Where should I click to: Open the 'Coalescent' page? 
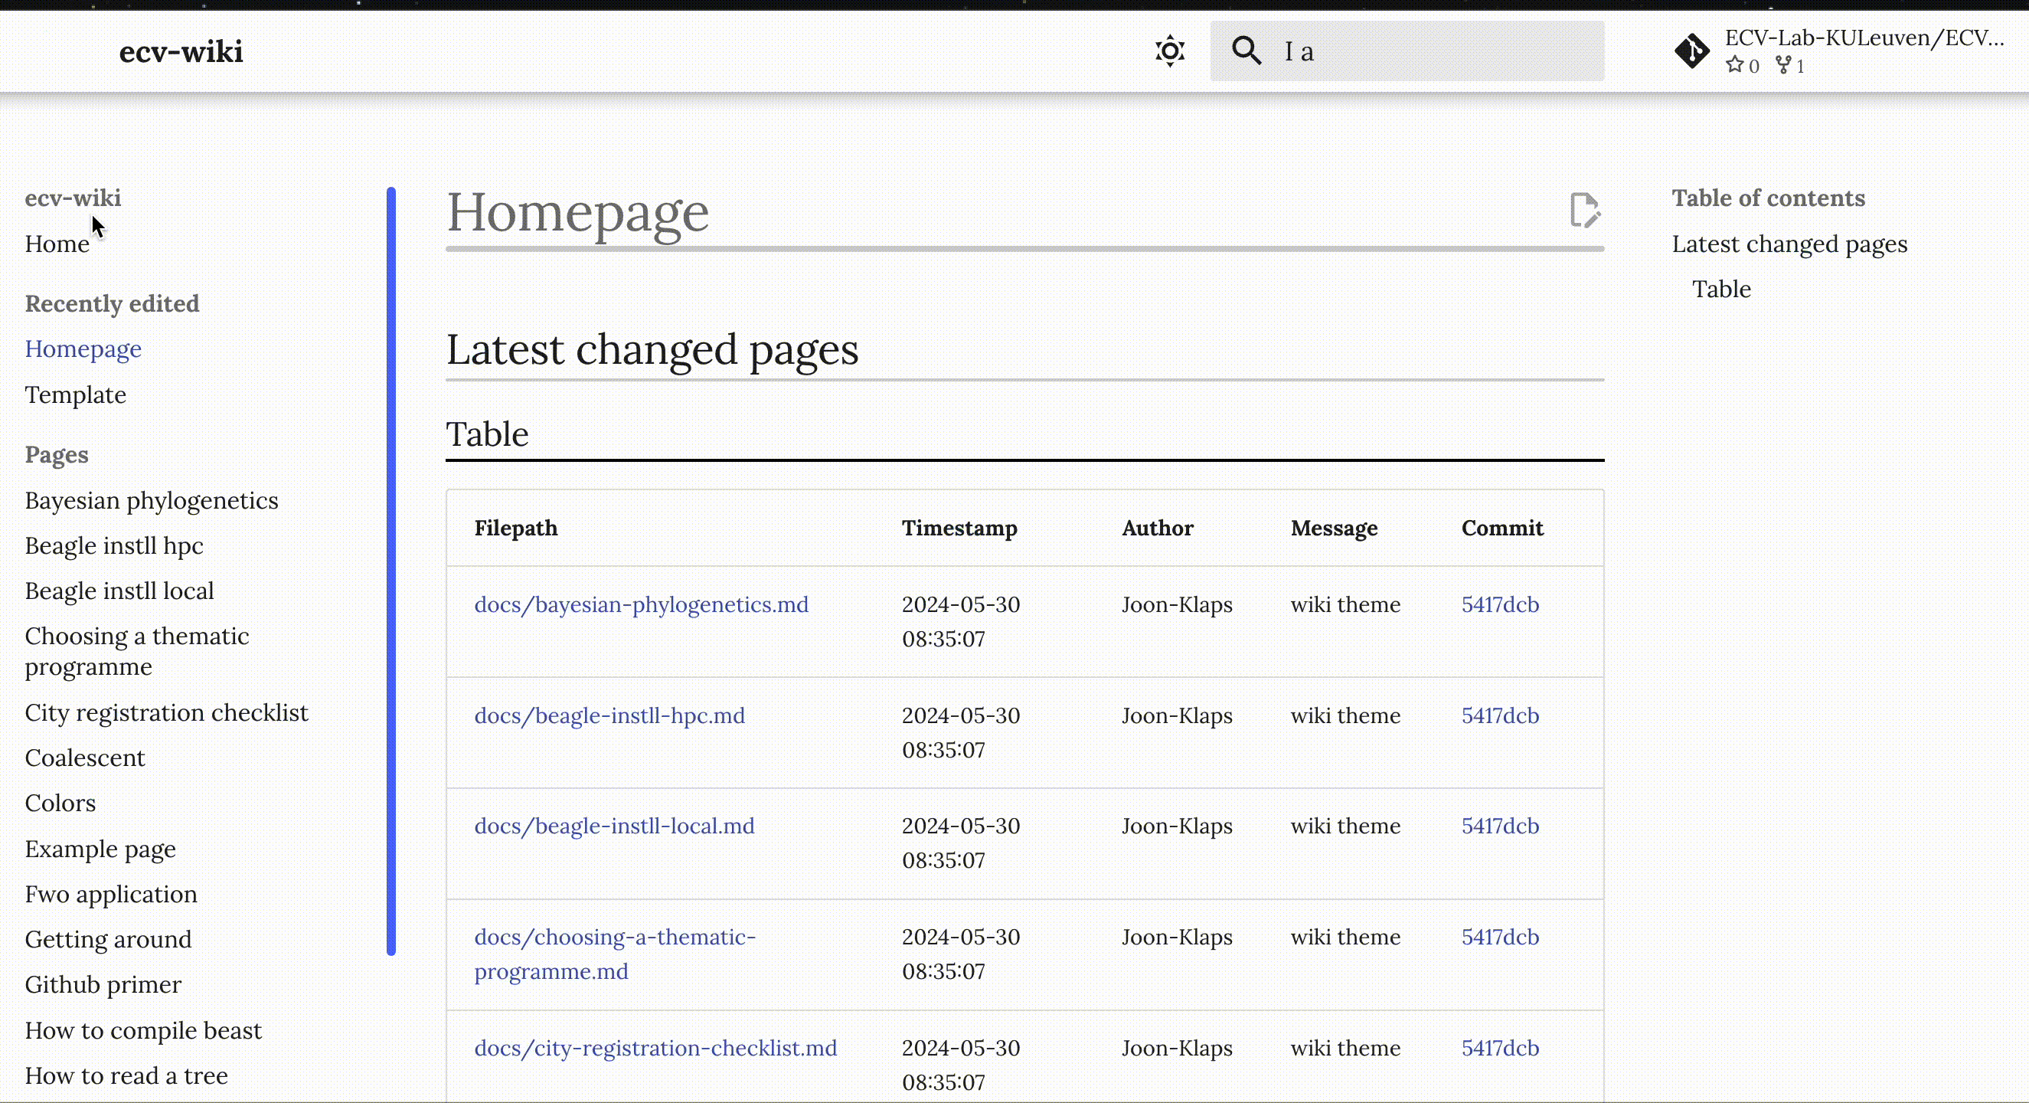click(84, 758)
